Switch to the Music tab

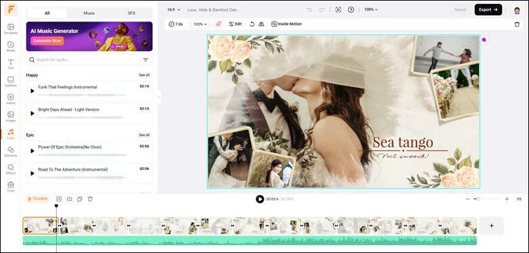tap(89, 13)
